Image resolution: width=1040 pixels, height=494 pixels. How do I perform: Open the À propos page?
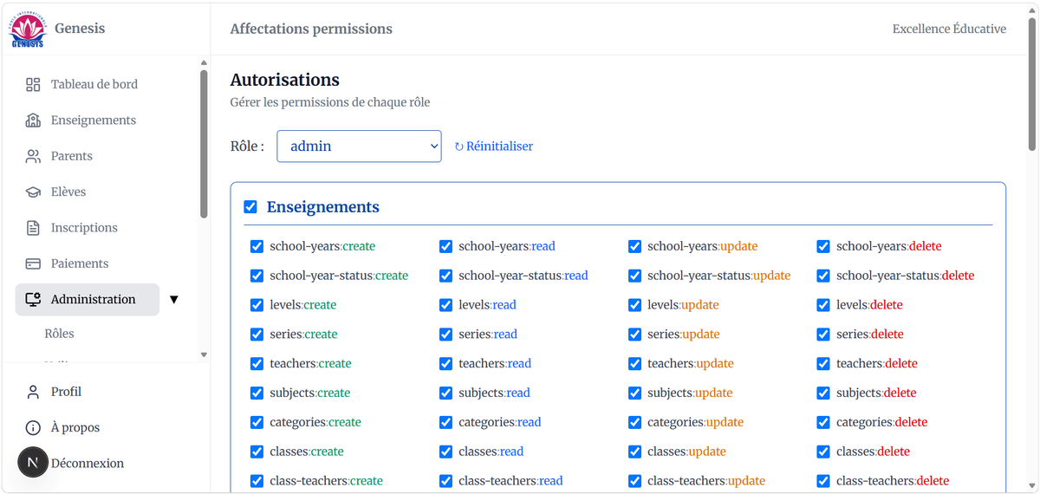point(75,427)
